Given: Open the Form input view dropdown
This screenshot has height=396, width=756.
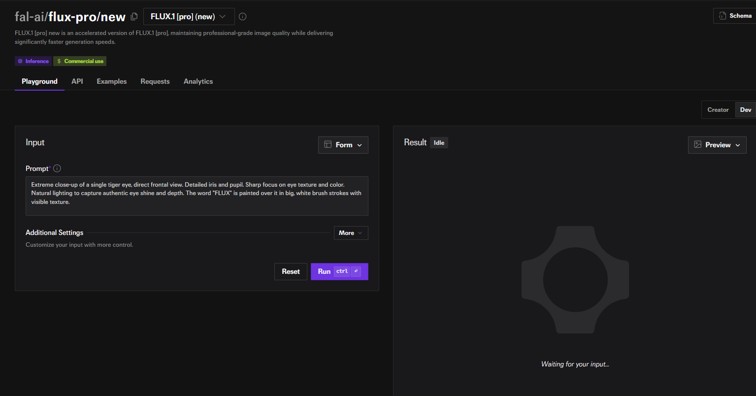Looking at the screenshot, I should (x=343, y=145).
